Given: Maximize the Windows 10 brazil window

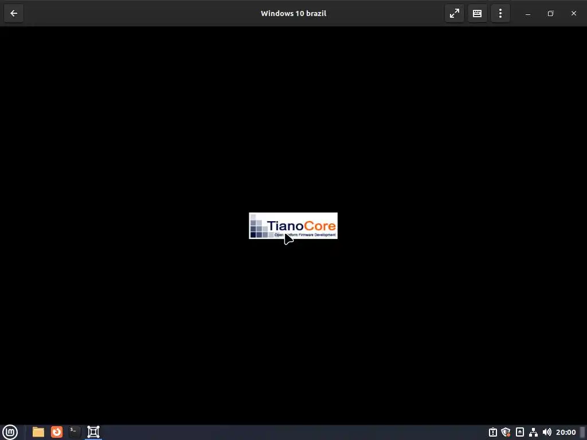Looking at the screenshot, I should (551, 14).
